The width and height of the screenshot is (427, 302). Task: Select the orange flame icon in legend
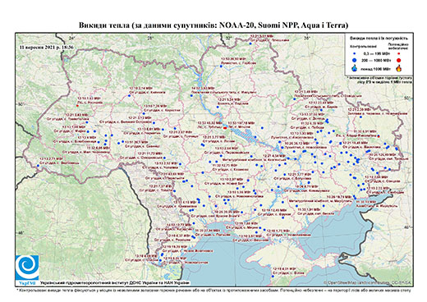point(399,68)
